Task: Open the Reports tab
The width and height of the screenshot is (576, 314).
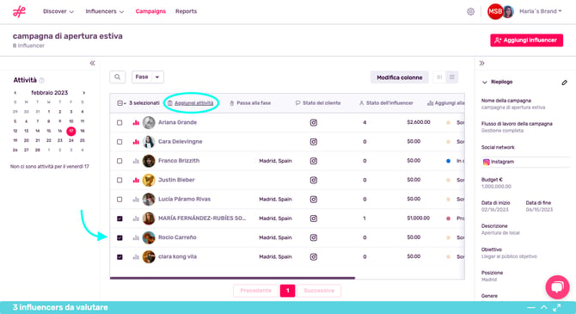Action: coord(186,11)
